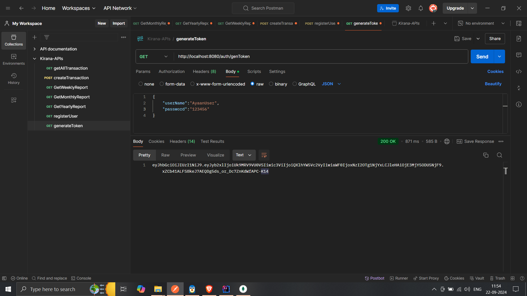
Task: Select the raw body radio
Action: click(x=253, y=84)
